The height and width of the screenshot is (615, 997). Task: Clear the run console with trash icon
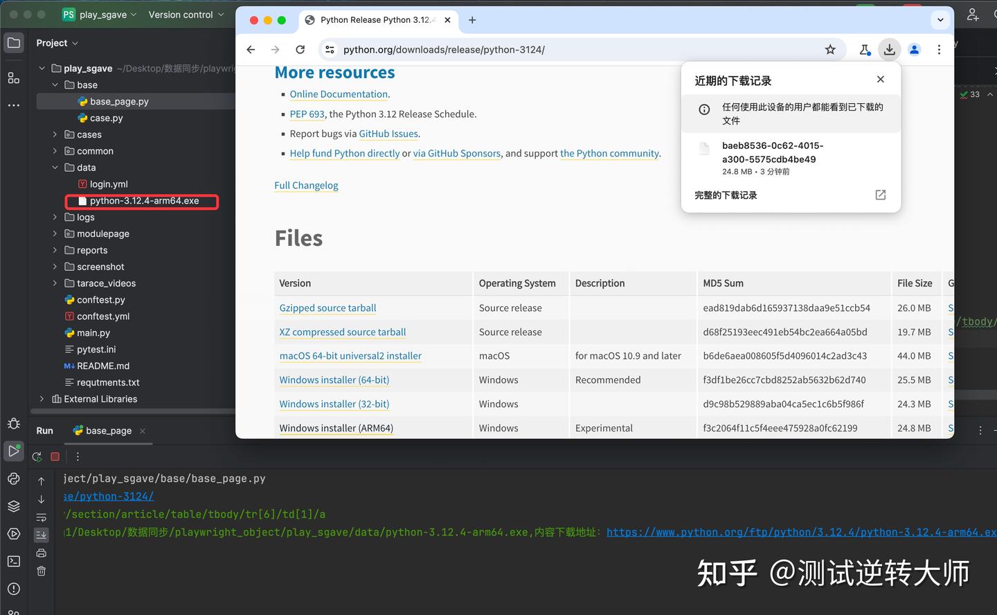41,571
